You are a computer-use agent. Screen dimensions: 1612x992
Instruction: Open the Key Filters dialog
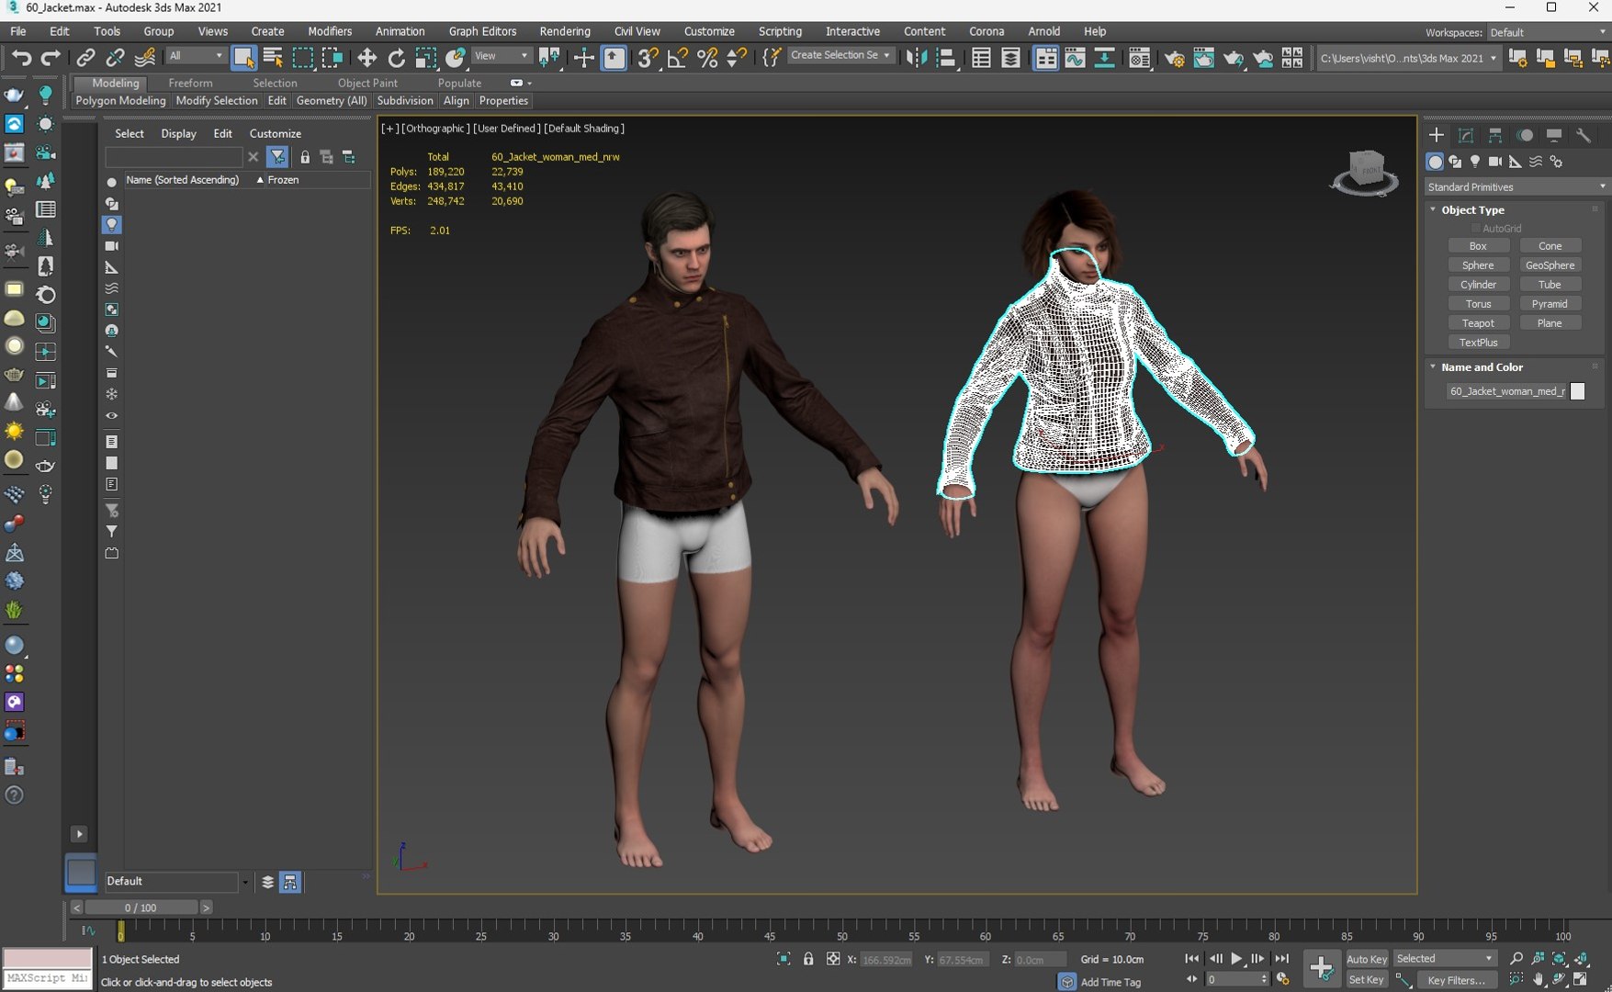coord(1456,980)
